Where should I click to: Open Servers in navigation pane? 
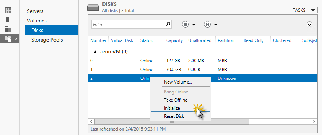35,11
